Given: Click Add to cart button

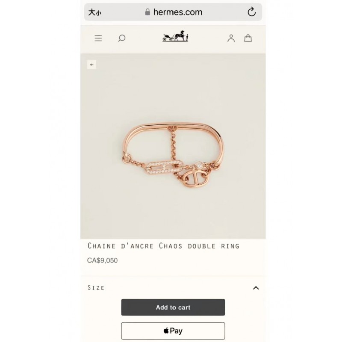Looking at the screenshot, I should pos(173,307).
